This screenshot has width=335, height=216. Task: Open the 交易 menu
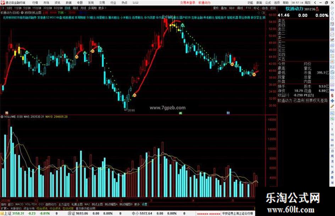click(x=102, y=3)
